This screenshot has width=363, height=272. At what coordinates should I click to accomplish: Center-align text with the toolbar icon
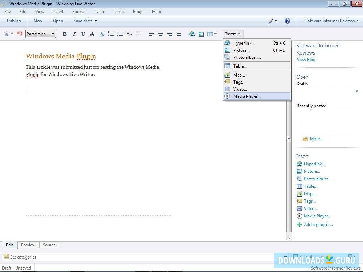click(161, 34)
